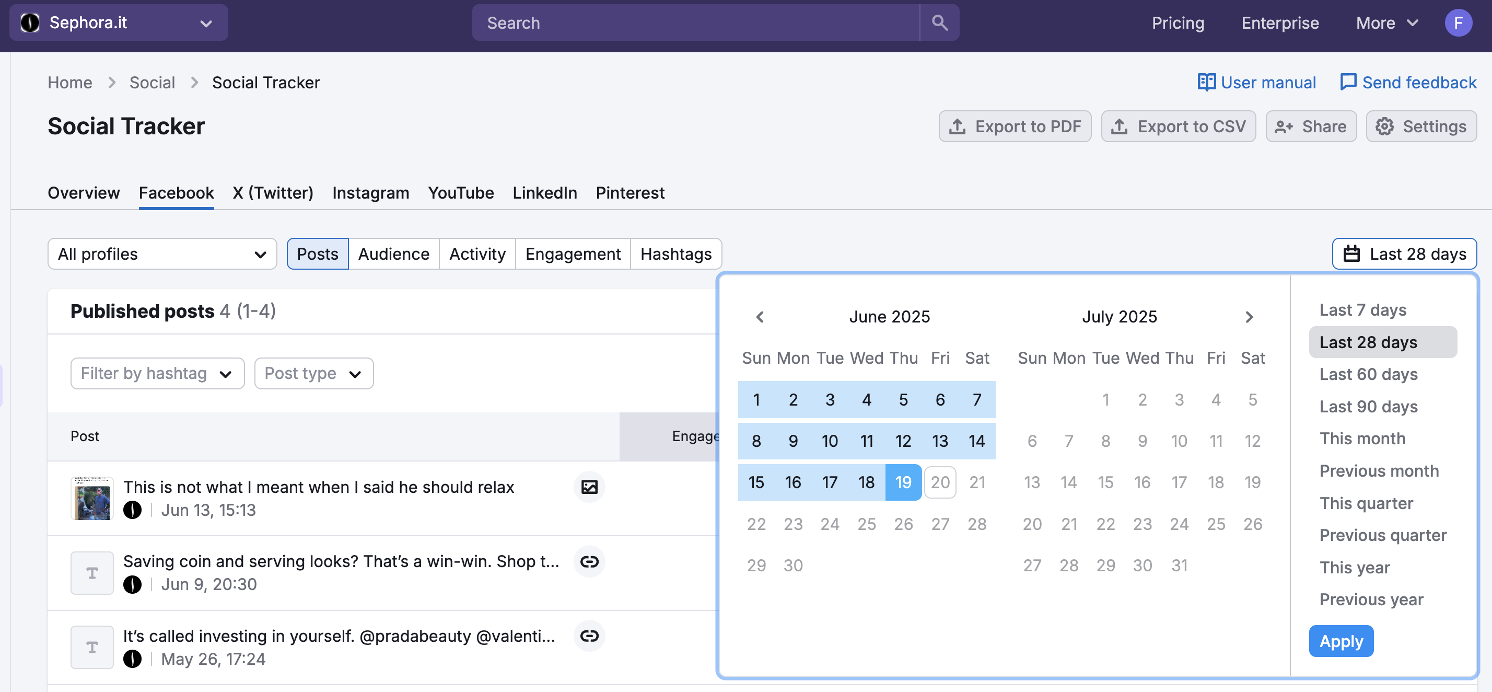Click Send feedback speech bubble icon
The width and height of the screenshot is (1492, 692).
(1348, 82)
